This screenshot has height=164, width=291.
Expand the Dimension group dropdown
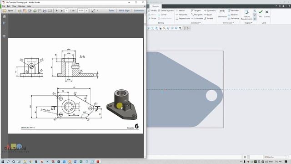[x=228, y=23]
